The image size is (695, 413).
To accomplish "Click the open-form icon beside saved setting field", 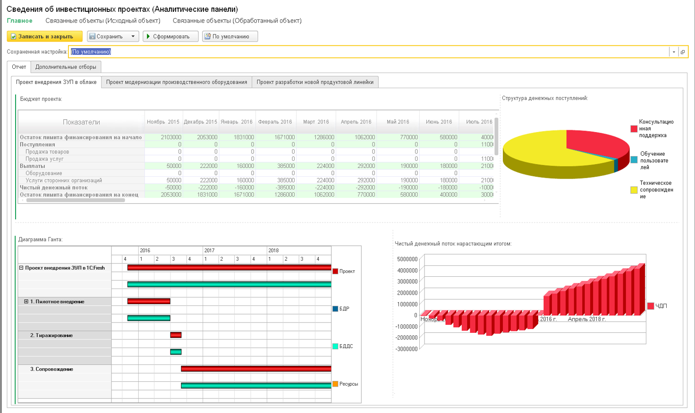I will (683, 52).
